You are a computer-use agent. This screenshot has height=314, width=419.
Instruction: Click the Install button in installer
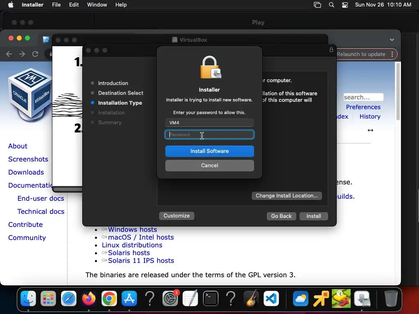(x=314, y=216)
